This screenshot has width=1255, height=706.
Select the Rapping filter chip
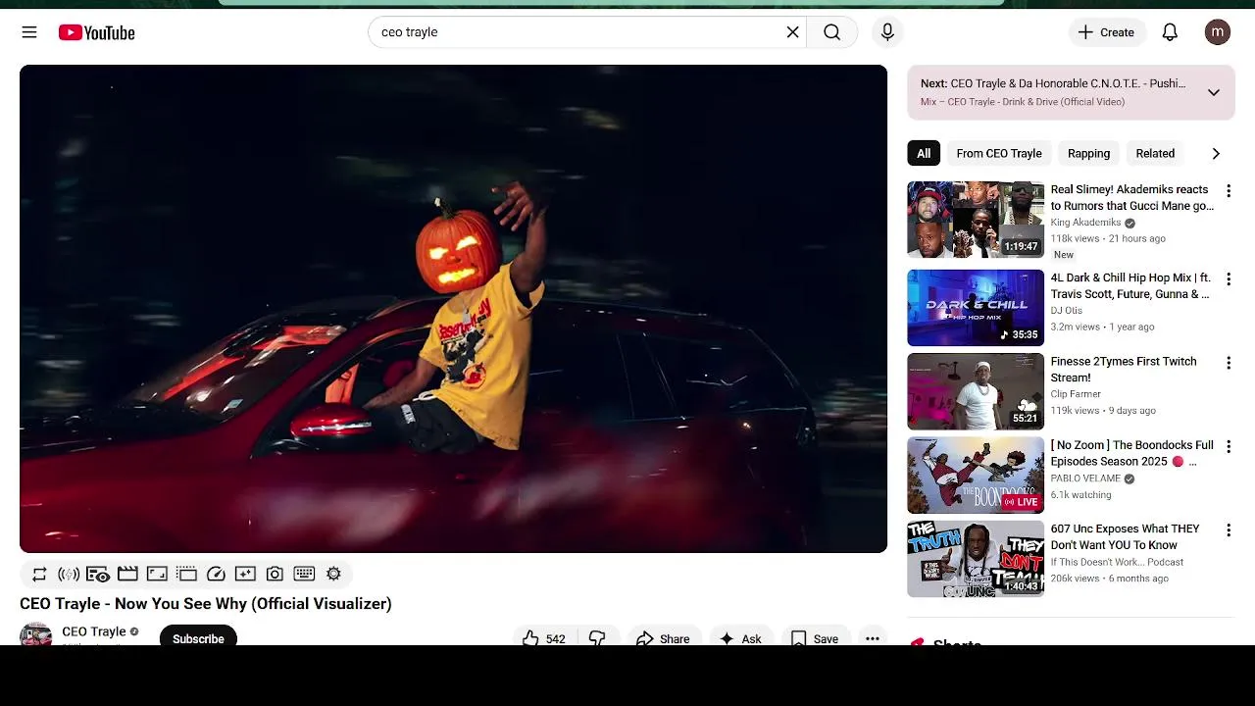(1088, 153)
